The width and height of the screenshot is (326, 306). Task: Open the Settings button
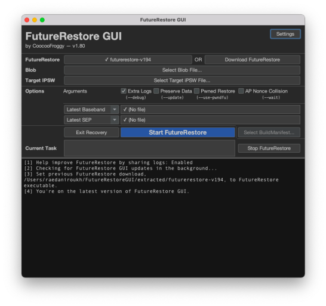285,34
